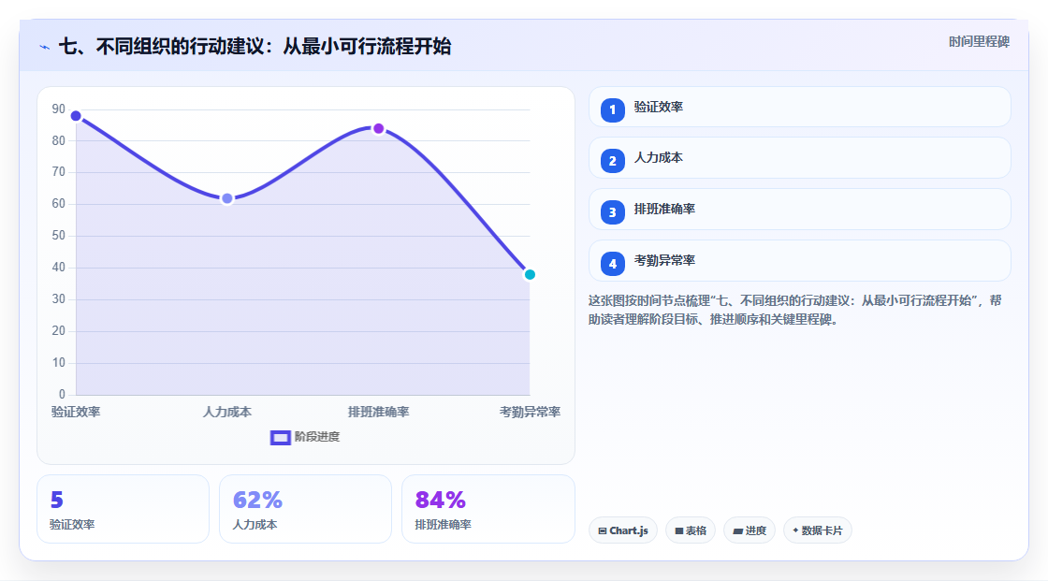Image resolution: width=1048 pixels, height=581 pixels.
Task: Click the numbered badge 1 for 验证效率
Action: pos(612,109)
